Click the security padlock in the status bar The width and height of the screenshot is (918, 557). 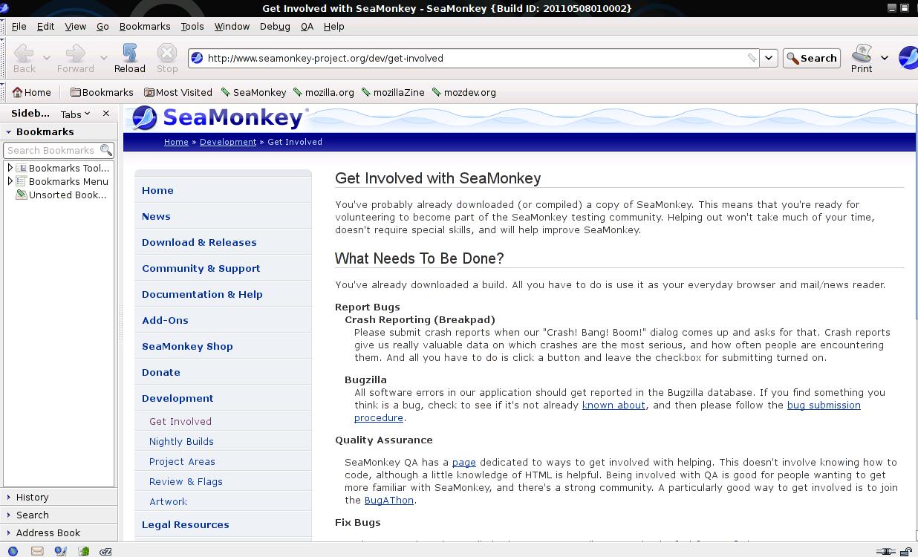(x=907, y=551)
